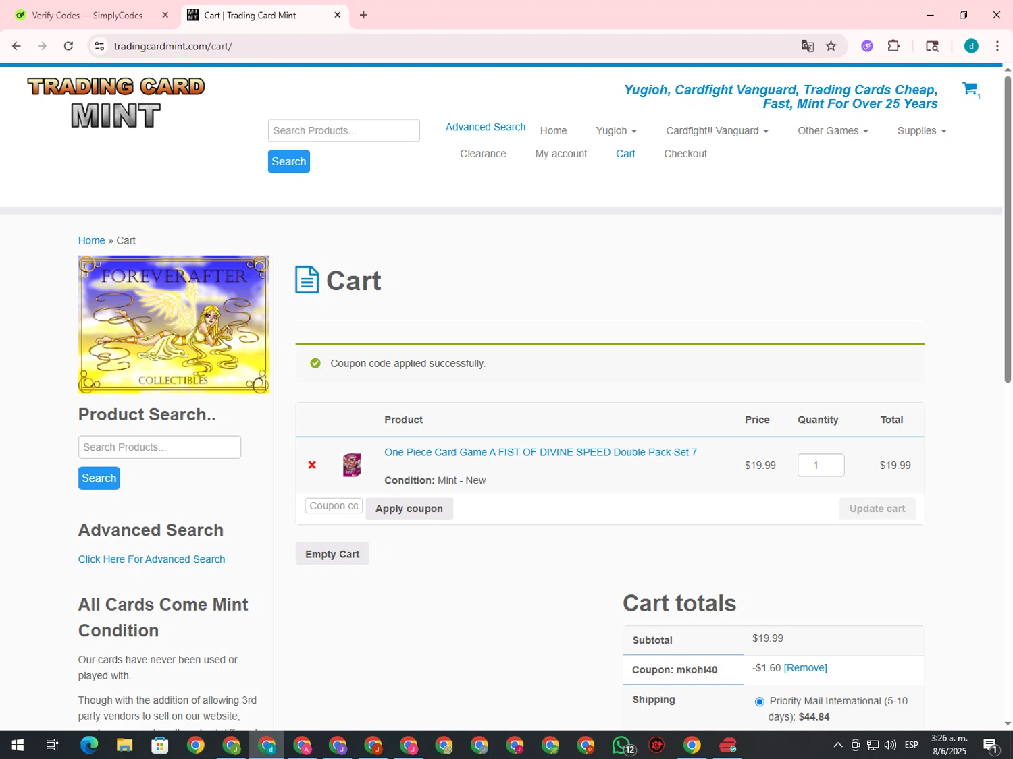This screenshot has width=1013, height=759.
Task: Click the Empty Cart button
Action: (332, 554)
